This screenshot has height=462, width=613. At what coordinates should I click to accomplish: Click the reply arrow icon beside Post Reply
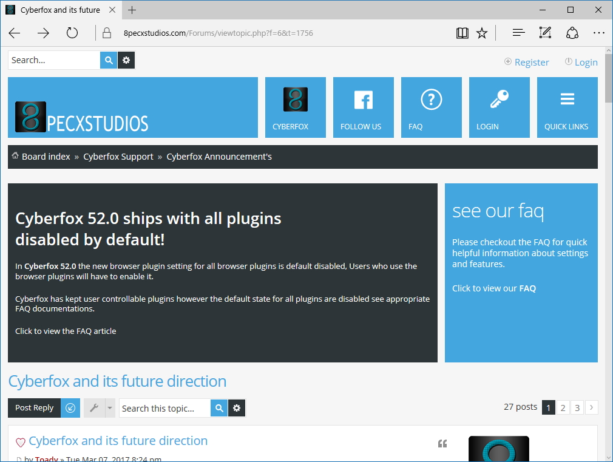click(x=70, y=408)
